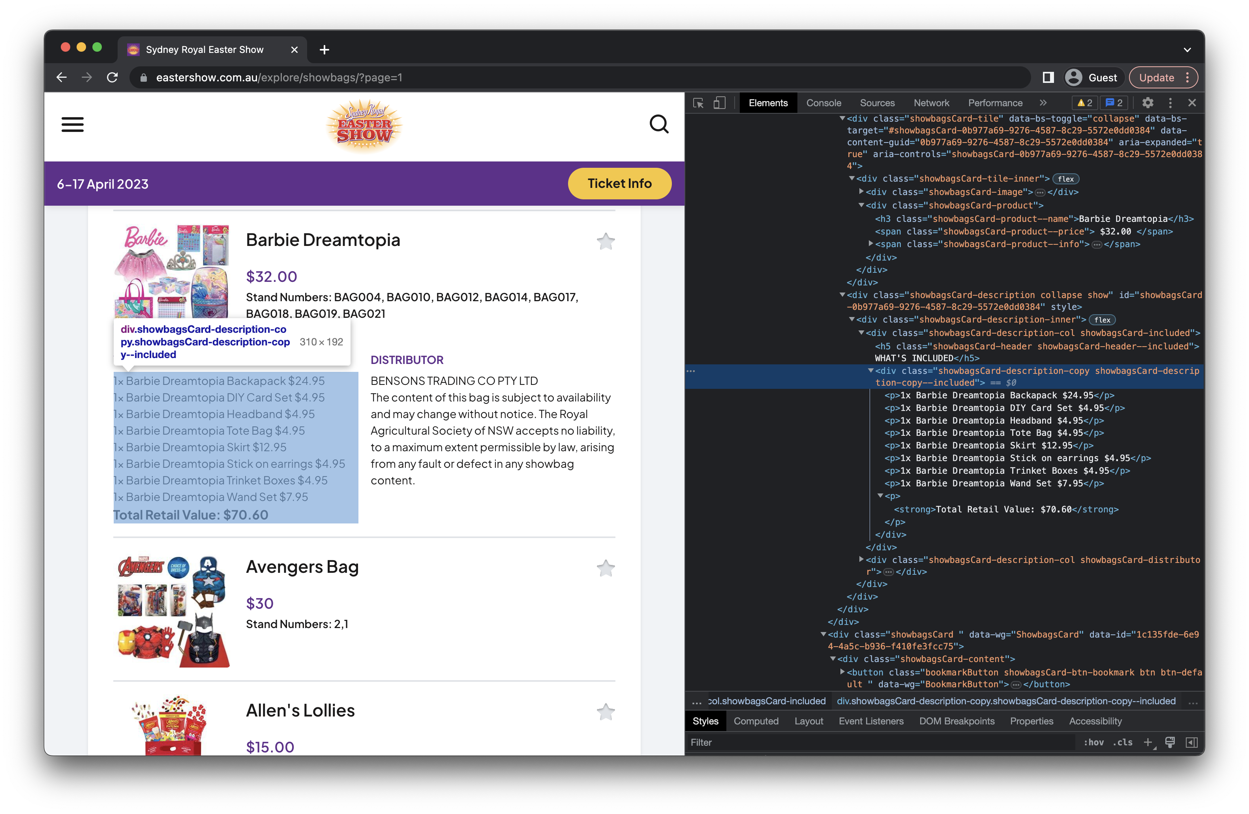Open the Event Listeners pane tab

[x=870, y=721]
